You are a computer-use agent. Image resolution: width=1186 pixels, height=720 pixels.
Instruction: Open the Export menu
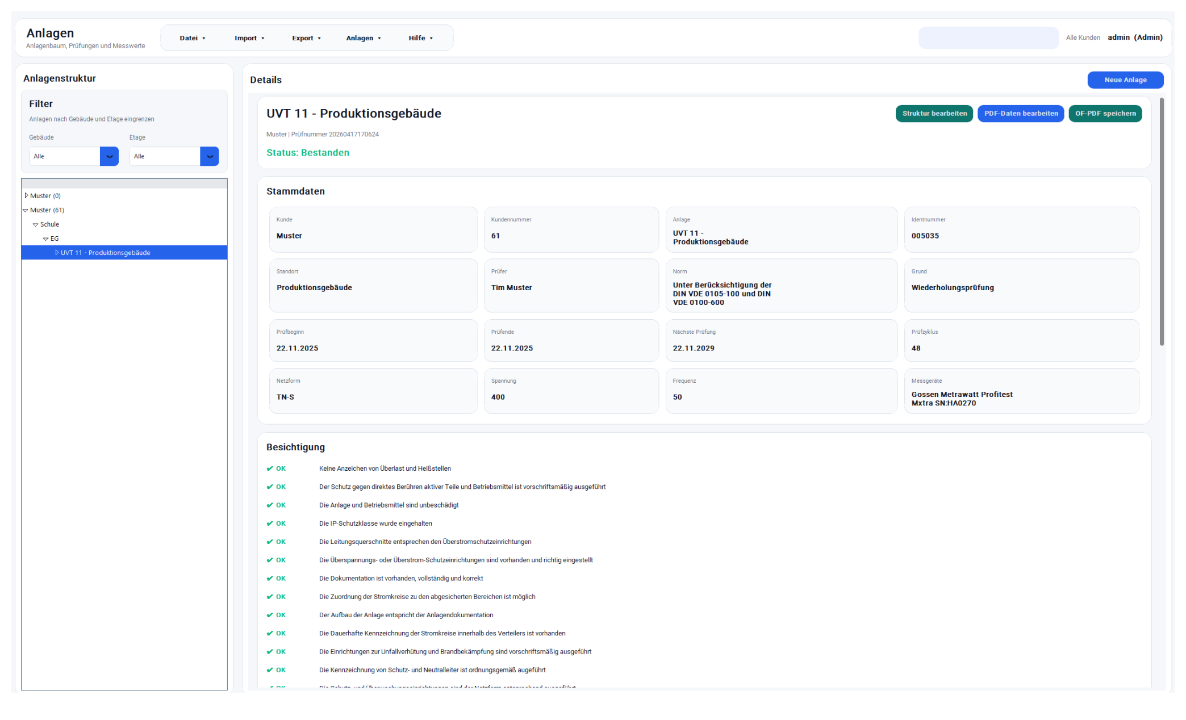coord(306,38)
